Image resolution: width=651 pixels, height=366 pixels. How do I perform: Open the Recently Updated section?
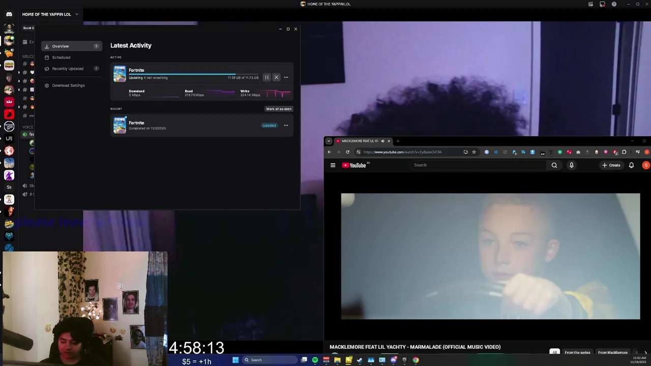[x=71, y=69]
